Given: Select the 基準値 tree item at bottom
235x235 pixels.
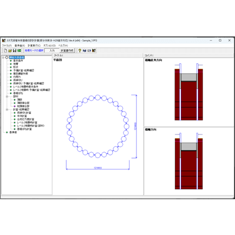Looking at the screenshot, I should click(x=13, y=132).
